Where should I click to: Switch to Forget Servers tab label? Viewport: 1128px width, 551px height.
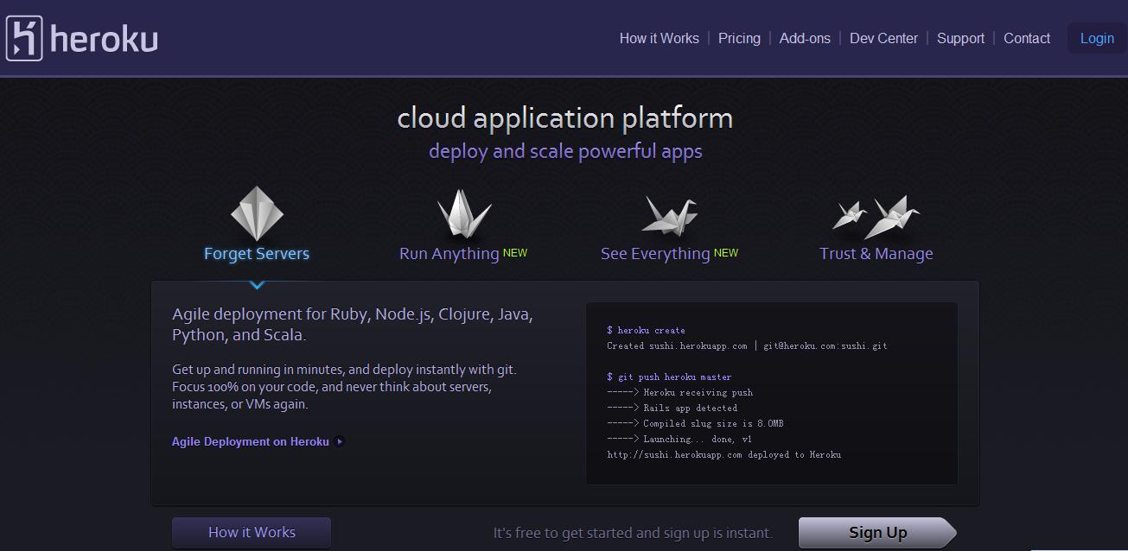tap(257, 253)
